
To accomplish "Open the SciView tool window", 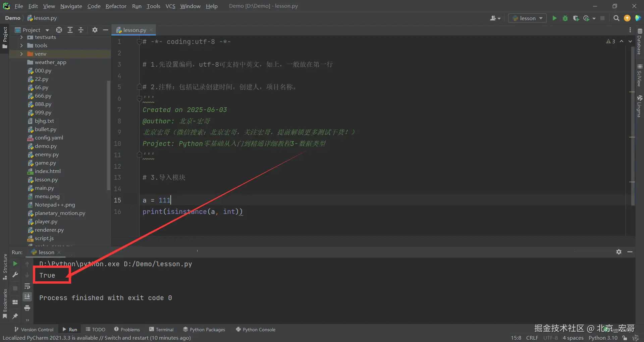I will coord(640,75).
